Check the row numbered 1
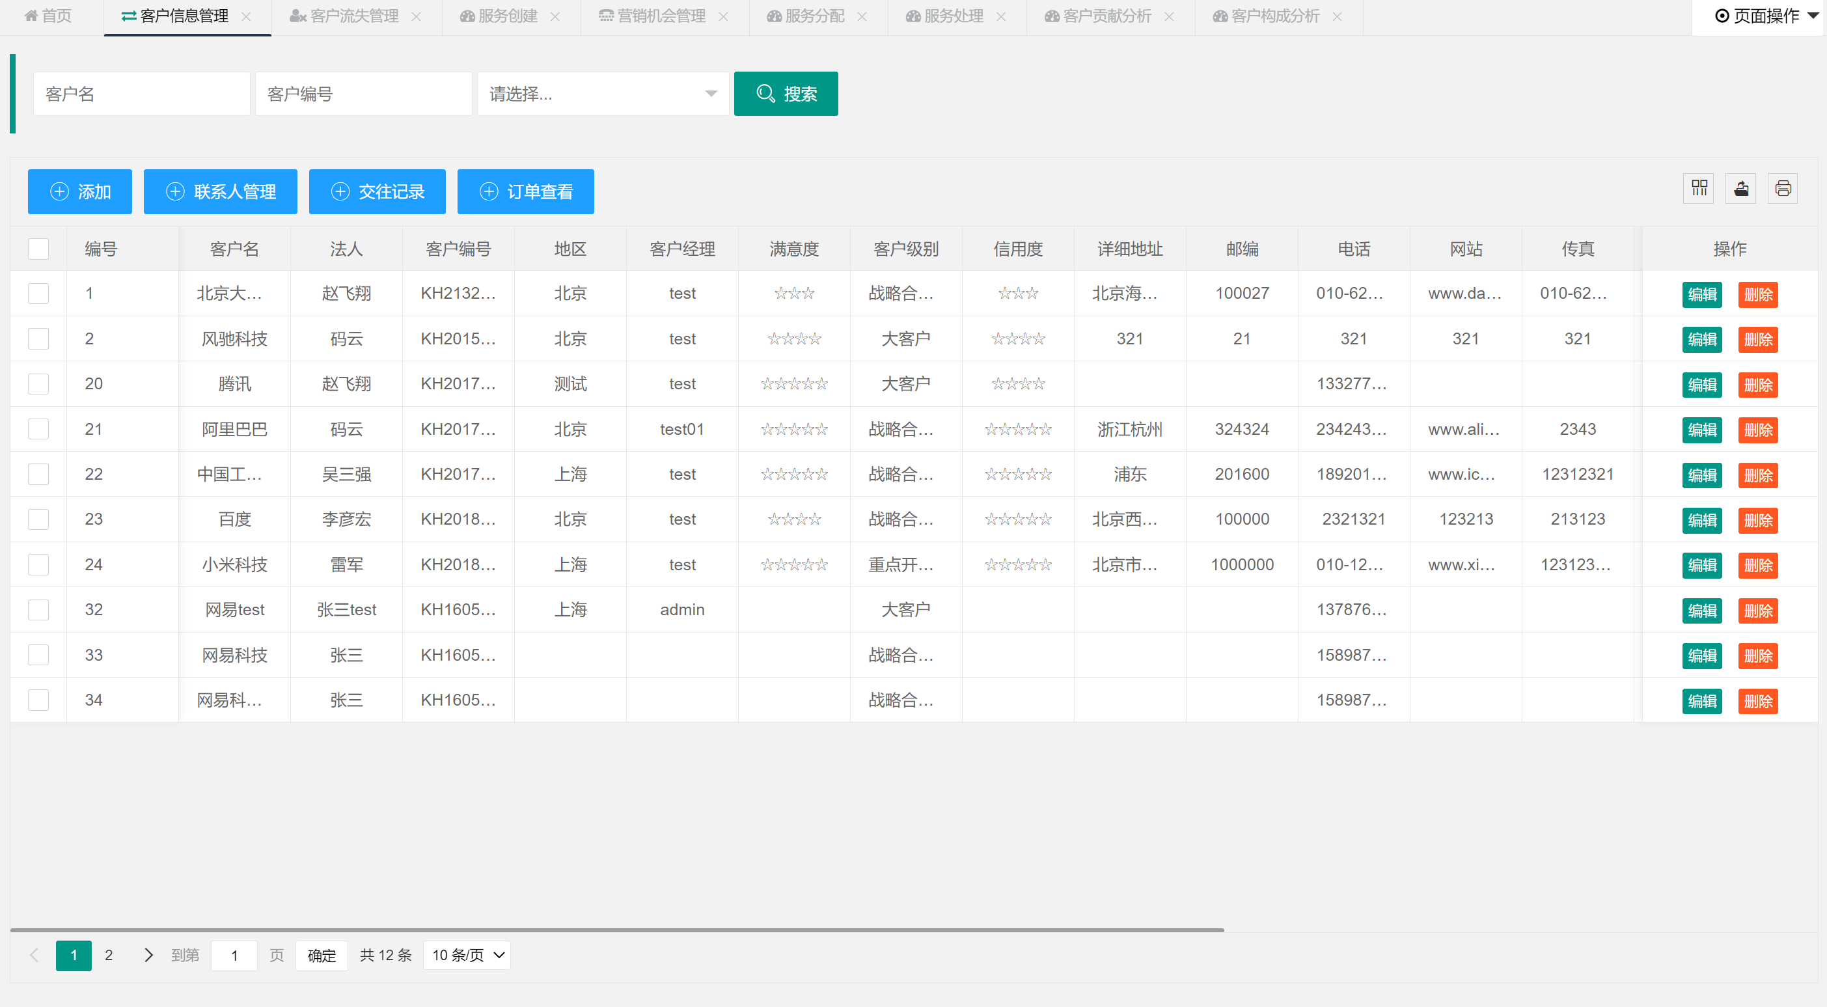 tap(38, 294)
